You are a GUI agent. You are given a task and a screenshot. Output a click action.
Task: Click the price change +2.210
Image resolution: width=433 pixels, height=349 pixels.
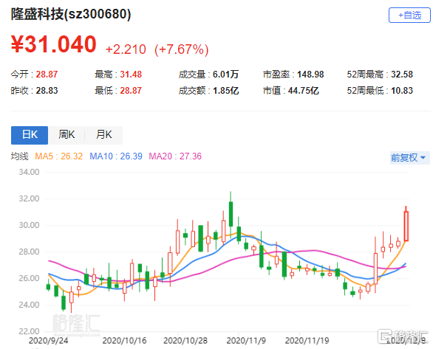click(126, 49)
